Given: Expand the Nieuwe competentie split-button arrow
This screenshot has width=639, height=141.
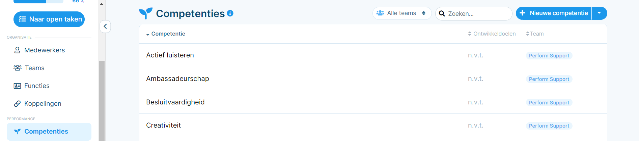Looking at the screenshot, I should 599,13.
